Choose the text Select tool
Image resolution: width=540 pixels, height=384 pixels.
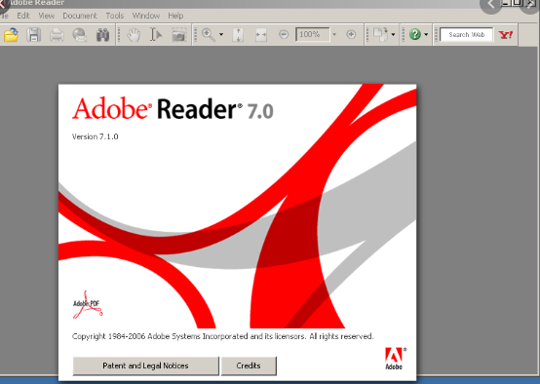click(156, 35)
